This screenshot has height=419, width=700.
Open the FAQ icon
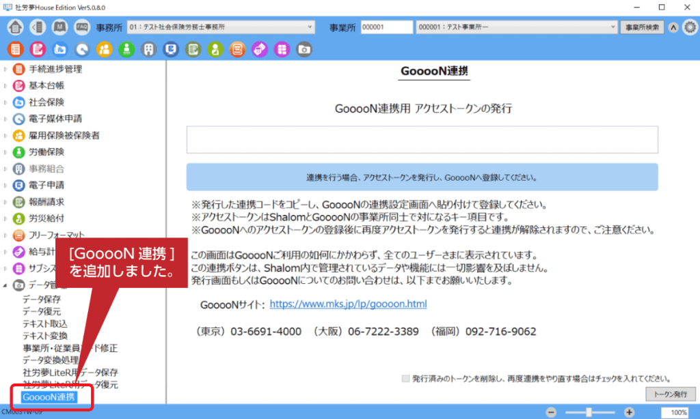(x=82, y=27)
